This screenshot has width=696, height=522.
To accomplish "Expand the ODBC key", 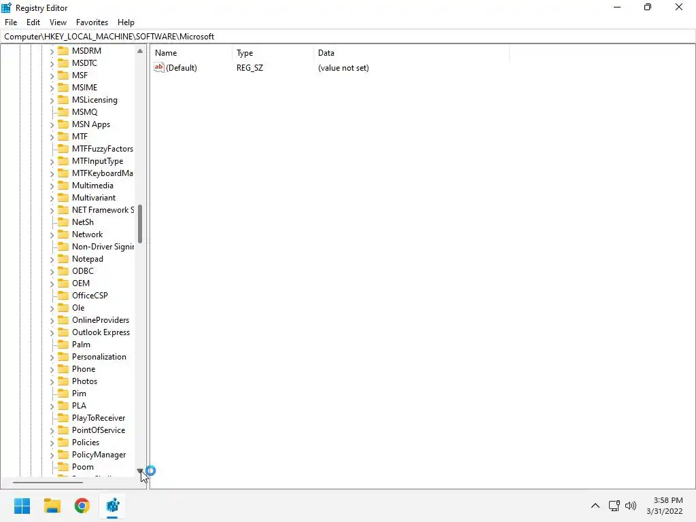I will pyautogui.click(x=52, y=272).
